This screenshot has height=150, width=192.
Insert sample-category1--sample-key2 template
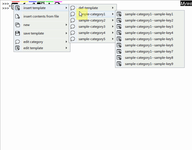click(x=150, y=21)
